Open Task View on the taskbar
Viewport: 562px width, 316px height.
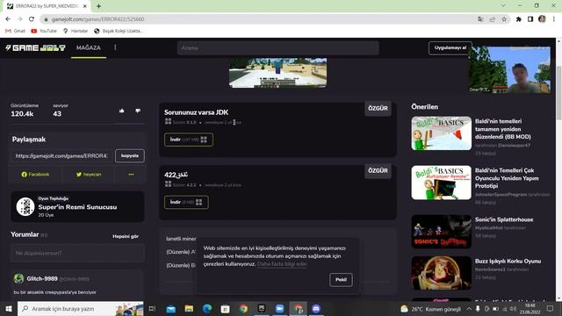[x=152, y=308]
